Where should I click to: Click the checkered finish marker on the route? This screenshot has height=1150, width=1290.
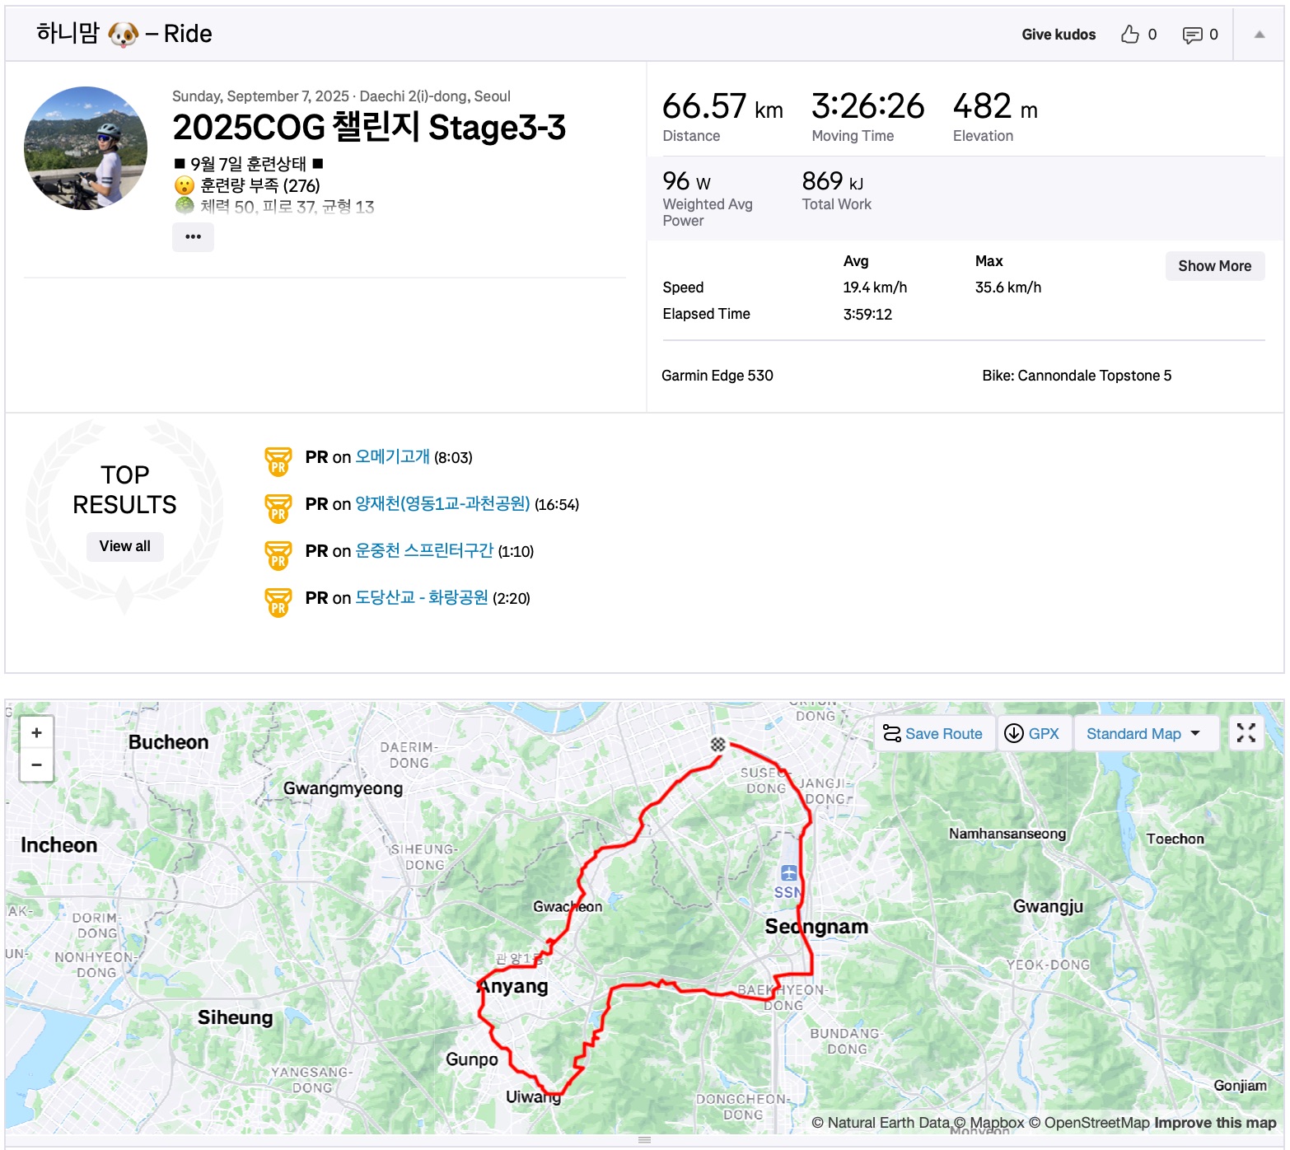coord(718,744)
